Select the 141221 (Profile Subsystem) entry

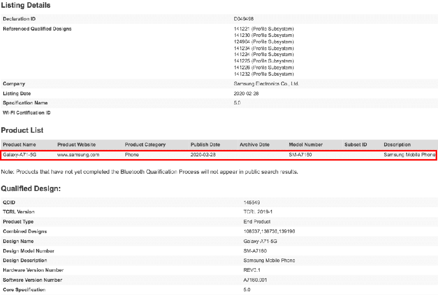[x=264, y=29]
